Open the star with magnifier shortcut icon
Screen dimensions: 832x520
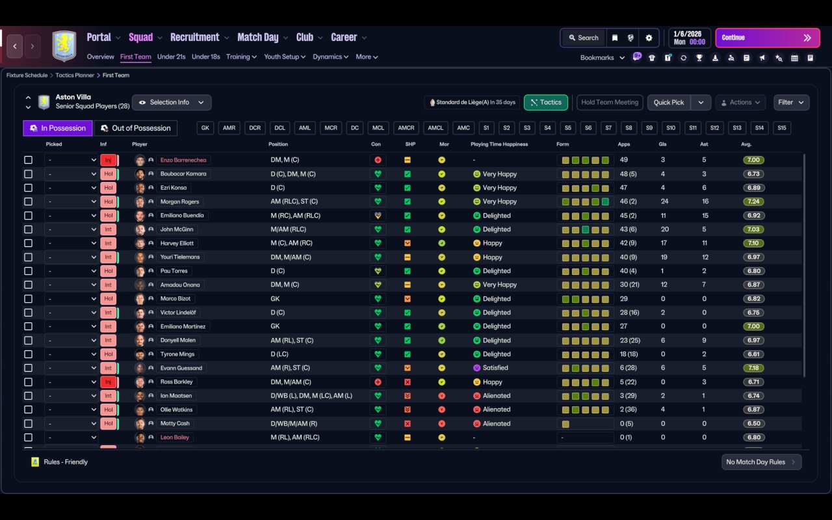(779, 58)
